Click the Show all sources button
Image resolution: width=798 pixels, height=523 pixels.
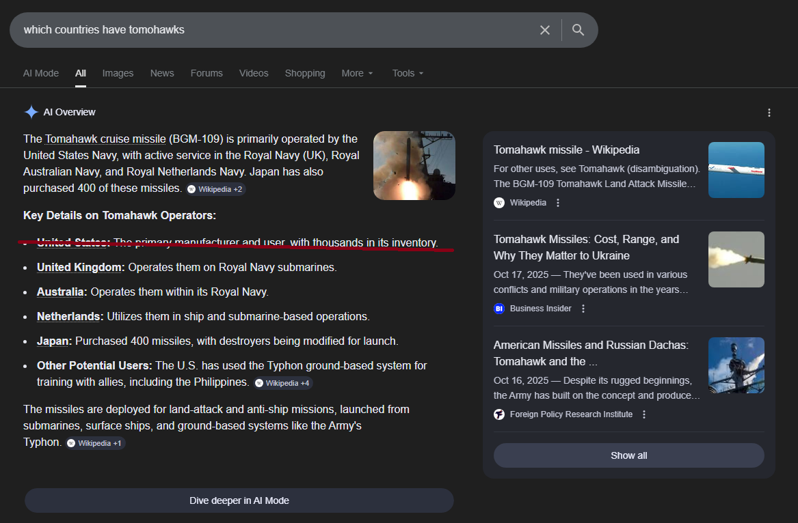pyautogui.click(x=628, y=455)
